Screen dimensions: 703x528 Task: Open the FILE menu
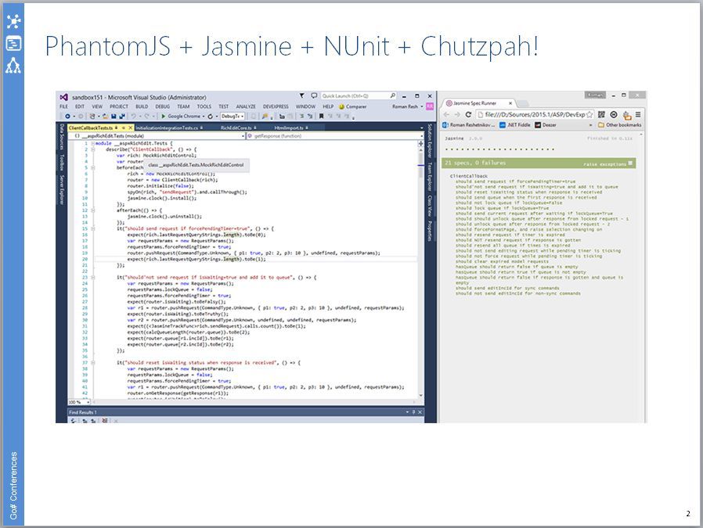point(63,106)
